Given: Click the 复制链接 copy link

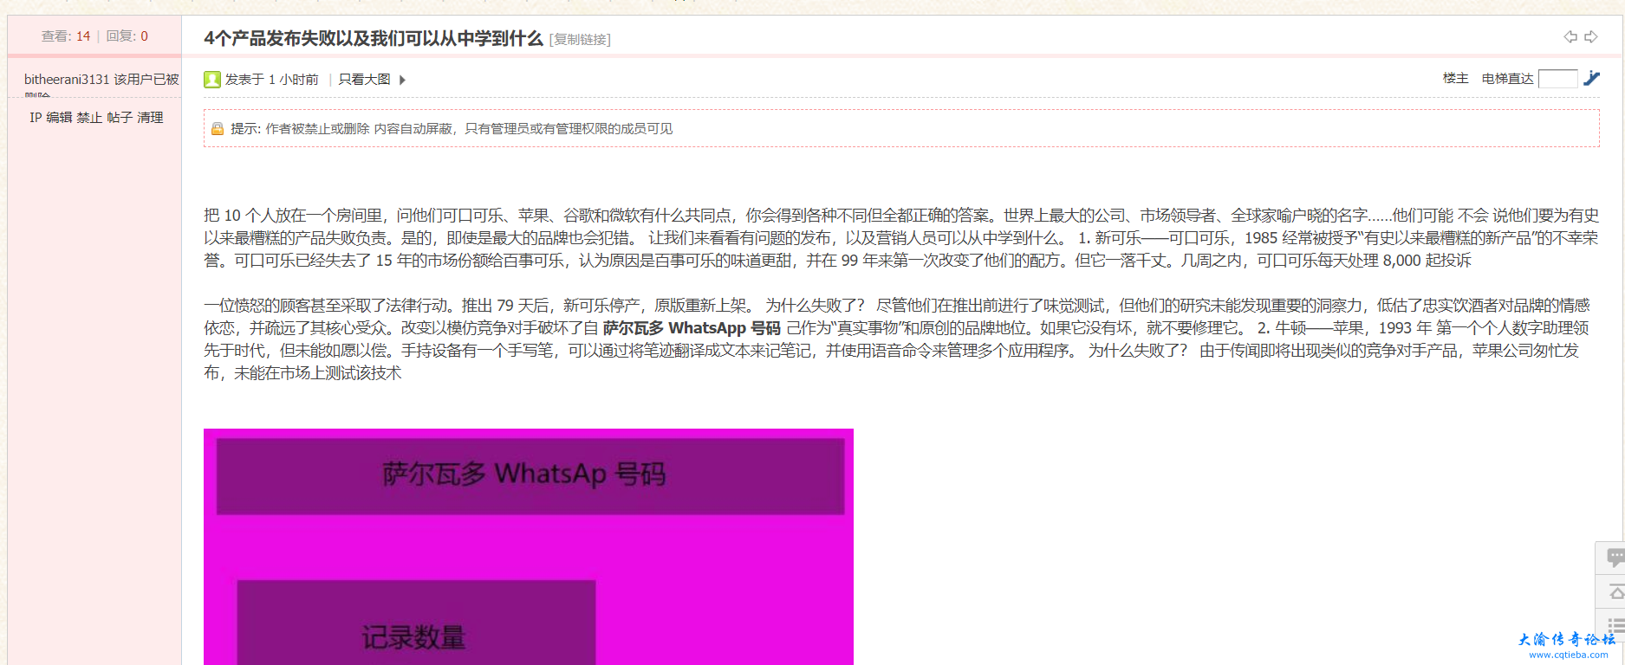Looking at the screenshot, I should coord(580,40).
